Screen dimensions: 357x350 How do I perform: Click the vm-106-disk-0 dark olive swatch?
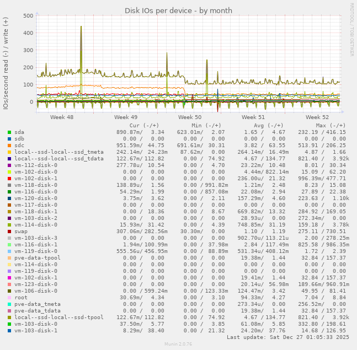pos(9,291)
